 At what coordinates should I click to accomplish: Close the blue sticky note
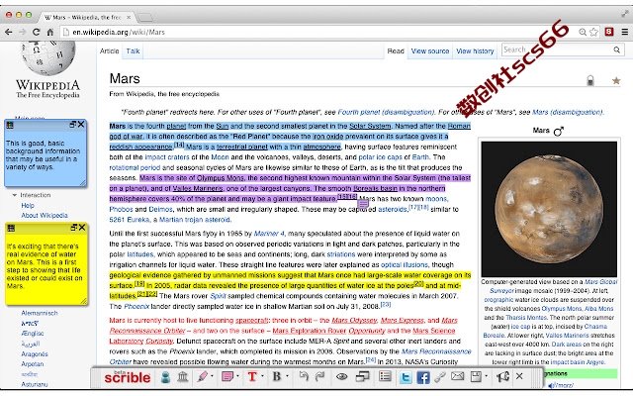(x=81, y=125)
